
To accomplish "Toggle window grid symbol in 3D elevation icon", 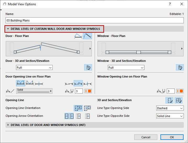I will (179, 100).
